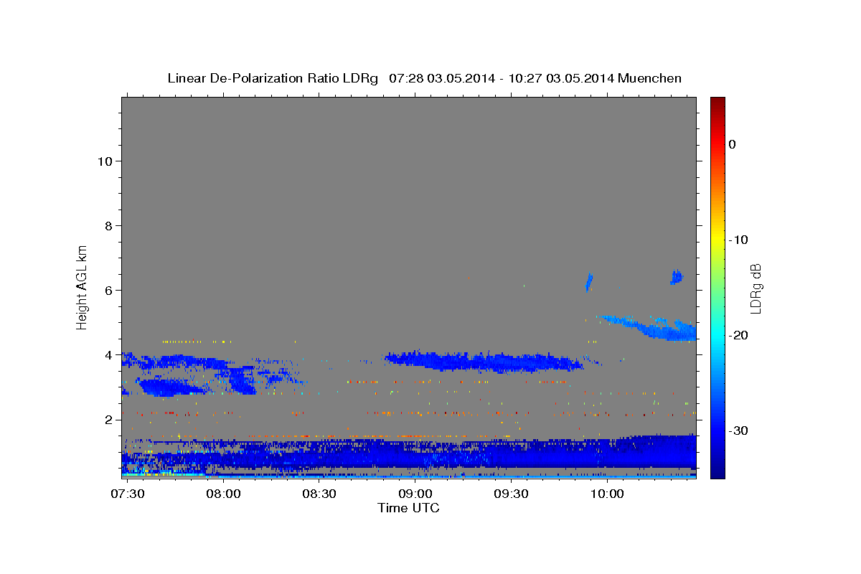Click the height tick label 10
861x574 pixels.
click(106, 161)
